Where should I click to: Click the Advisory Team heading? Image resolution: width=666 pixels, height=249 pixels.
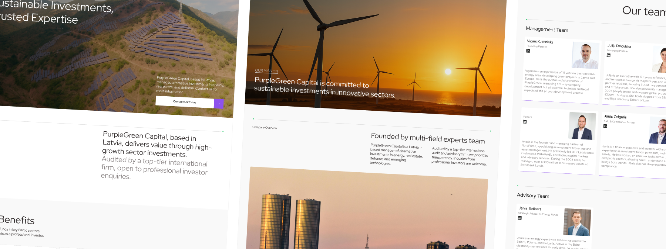[533, 196]
